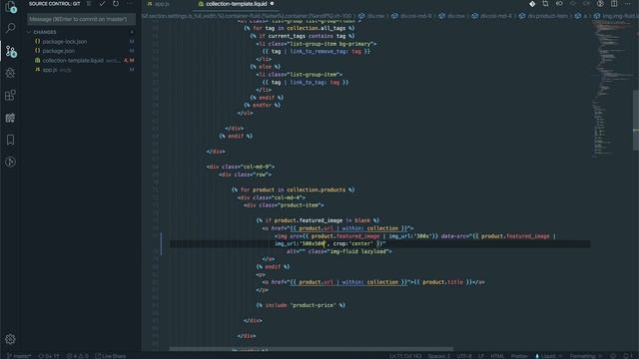Click the view-as-list icon in Source Control header
The width and height of the screenshot is (639, 359).
click(89, 4)
